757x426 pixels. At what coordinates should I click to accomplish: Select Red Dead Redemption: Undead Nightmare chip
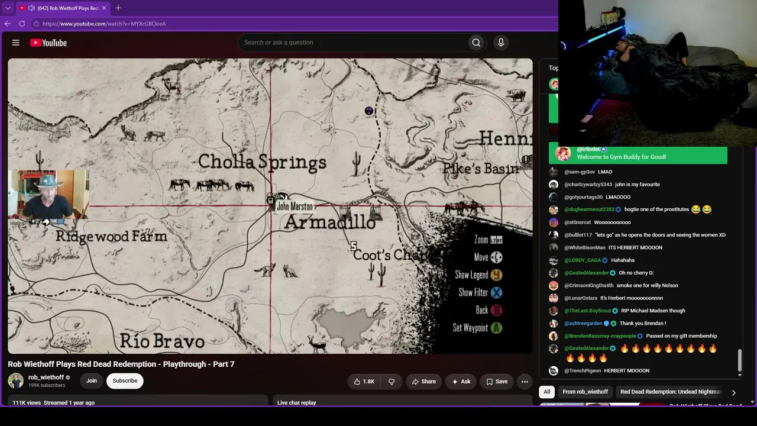[670, 392]
